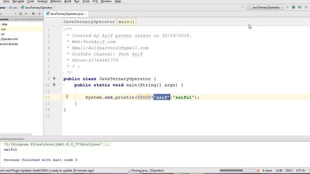Collapse the main method fold on line 10
This screenshot has height=174, width=310.
(x=62, y=85)
